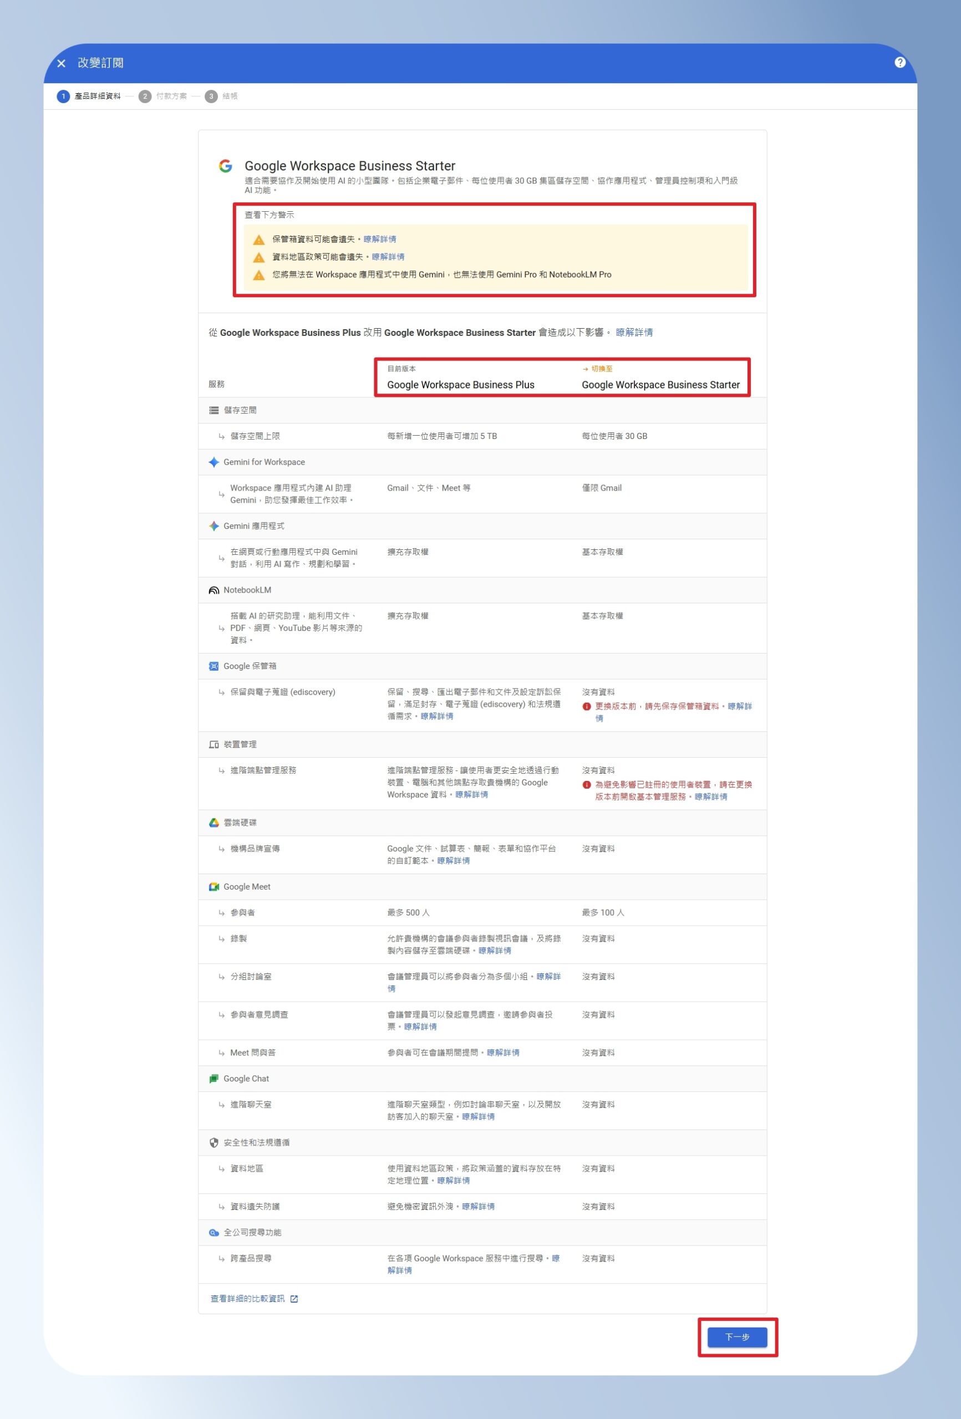Click the Google G logo
961x1419 pixels.
(226, 166)
